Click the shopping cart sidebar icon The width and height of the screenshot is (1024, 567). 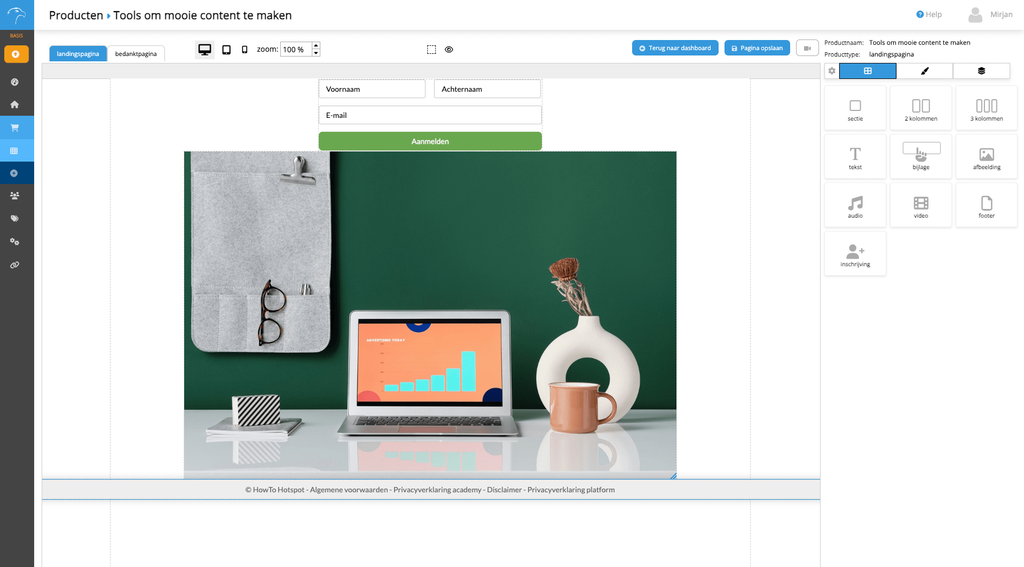point(14,127)
